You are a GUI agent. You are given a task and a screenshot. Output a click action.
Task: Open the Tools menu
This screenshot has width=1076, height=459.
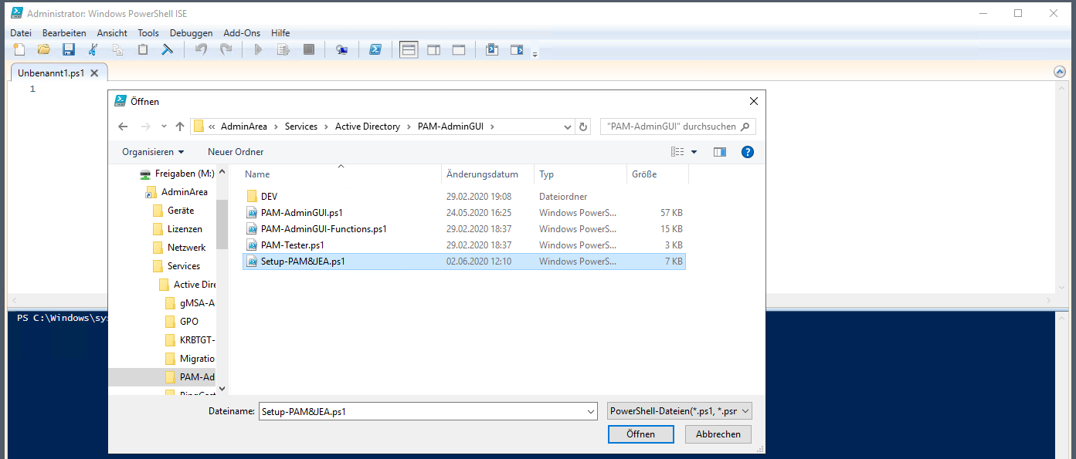tap(148, 33)
